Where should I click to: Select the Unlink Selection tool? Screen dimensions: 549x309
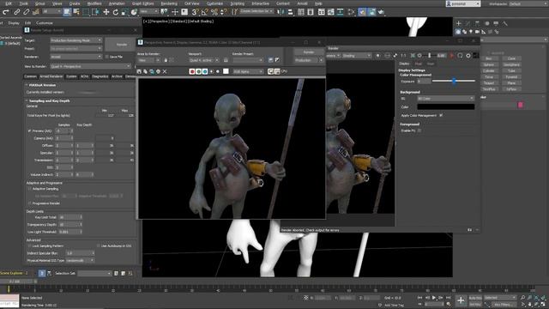(27, 12)
